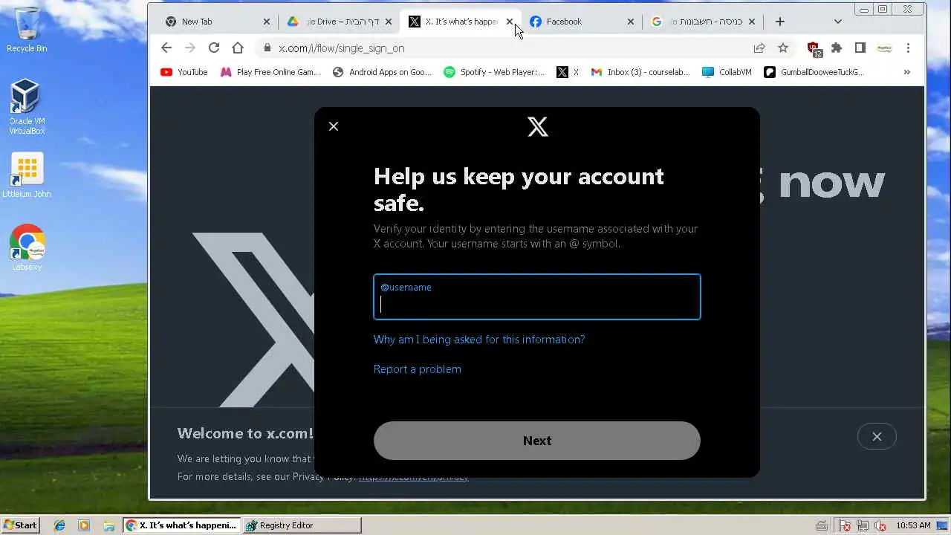Open the Chrome three-dot menu
Screen dimensions: 951x535
[x=908, y=48]
